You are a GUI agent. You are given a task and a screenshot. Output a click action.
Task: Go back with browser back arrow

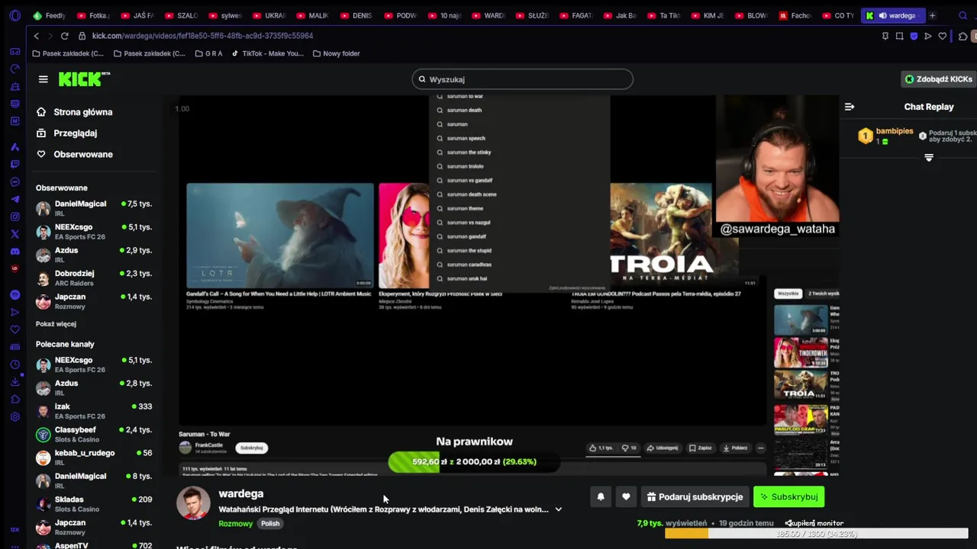(36, 36)
